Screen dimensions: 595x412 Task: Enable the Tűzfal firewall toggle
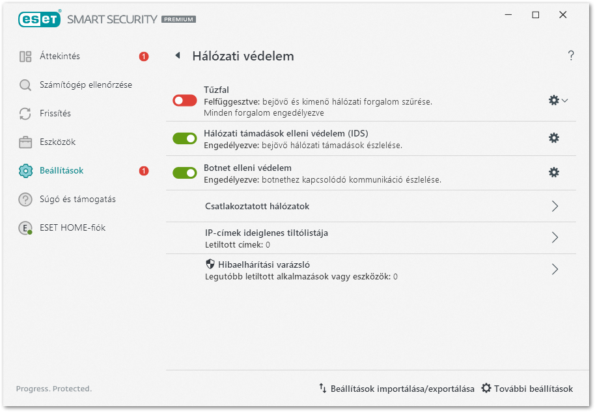point(185,101)
